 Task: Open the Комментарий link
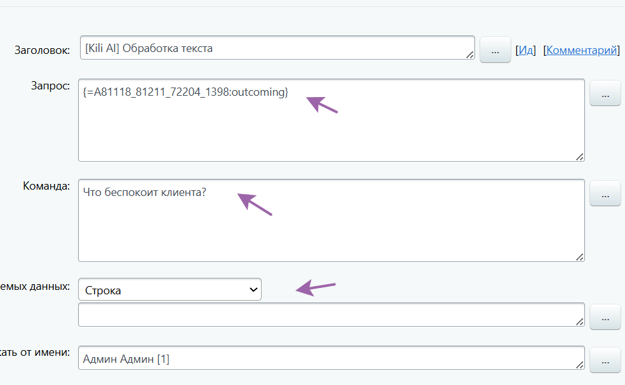point(581,50)
